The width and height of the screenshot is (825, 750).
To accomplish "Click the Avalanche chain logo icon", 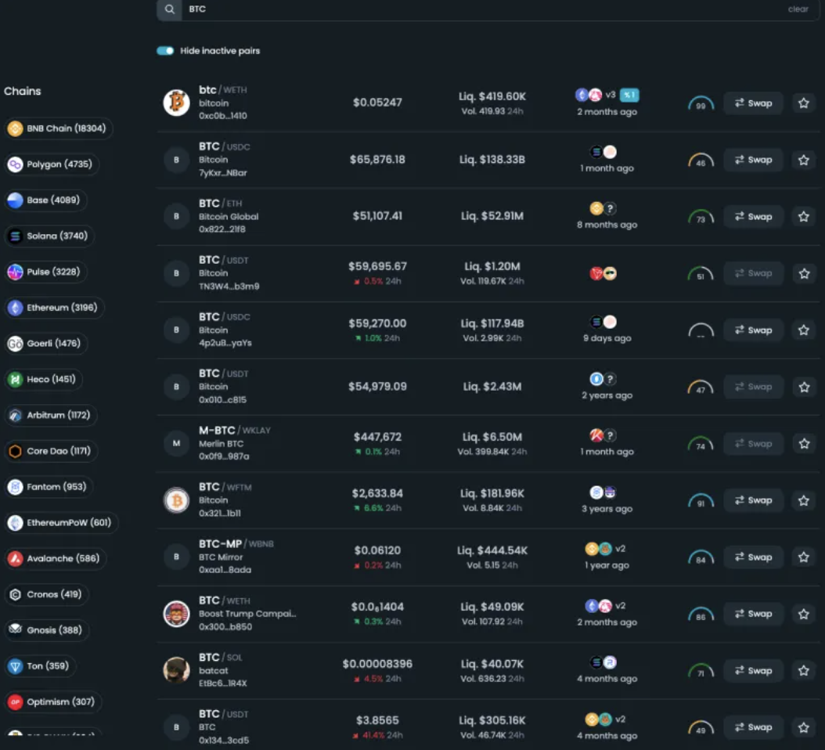I will point(16,558).
